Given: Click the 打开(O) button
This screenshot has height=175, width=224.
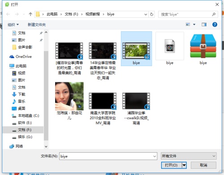Looking at the screenshot, I should pos(172,165).
